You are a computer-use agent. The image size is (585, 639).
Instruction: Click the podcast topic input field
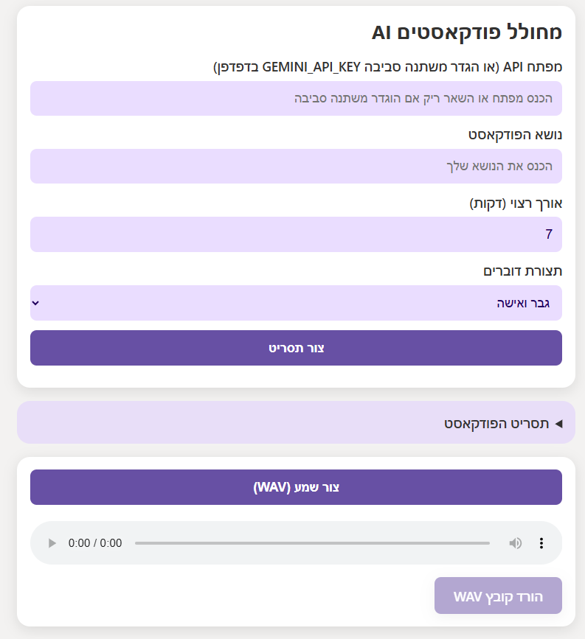click(296, 166)
